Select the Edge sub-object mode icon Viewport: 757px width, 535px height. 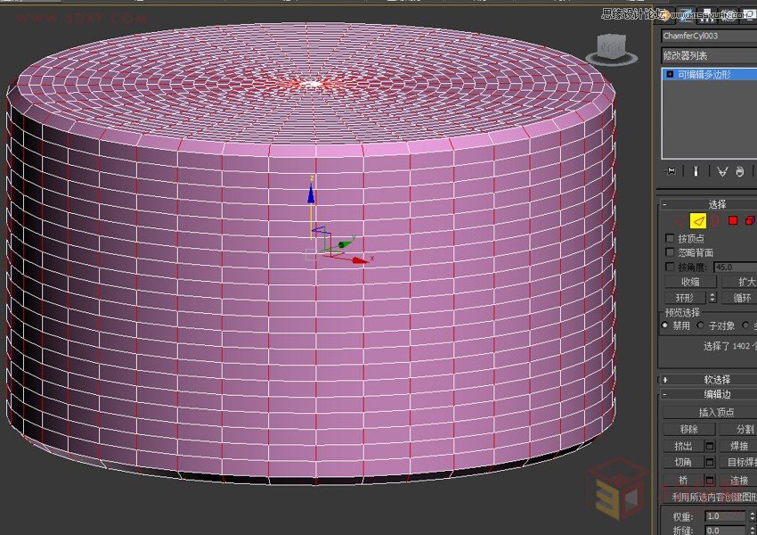point(698,220)
